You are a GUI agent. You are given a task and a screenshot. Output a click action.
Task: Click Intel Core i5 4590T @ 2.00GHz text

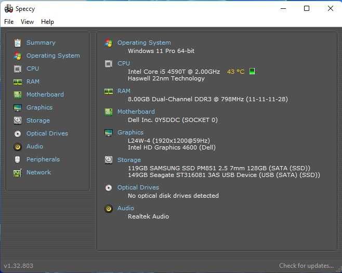[174, 72]
